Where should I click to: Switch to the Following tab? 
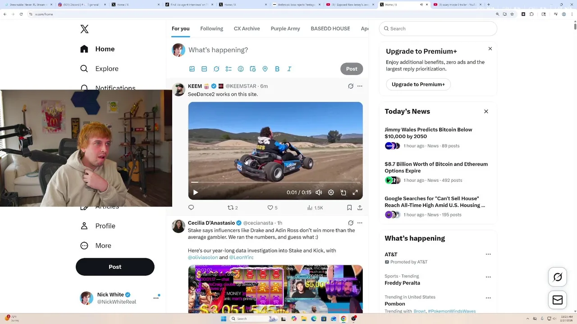click(211, 28)
